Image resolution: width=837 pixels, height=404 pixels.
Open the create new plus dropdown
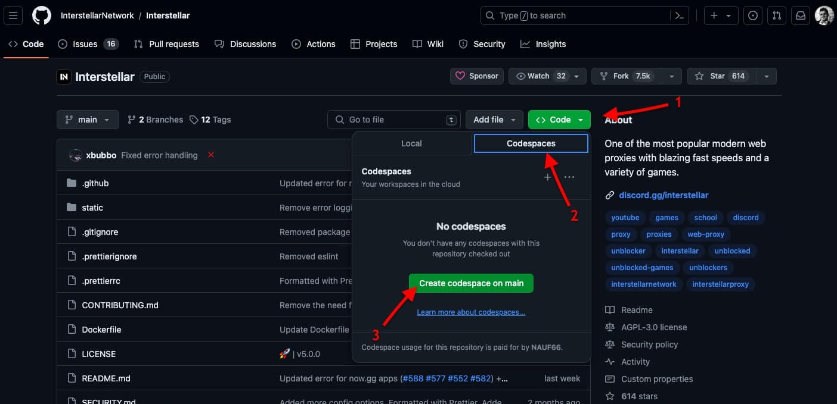(x=721, y=15)
